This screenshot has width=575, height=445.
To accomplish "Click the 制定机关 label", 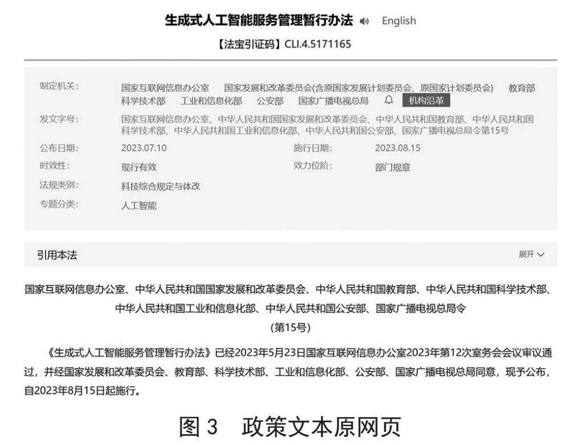I will pyautogui.click(x=59, y=86).
